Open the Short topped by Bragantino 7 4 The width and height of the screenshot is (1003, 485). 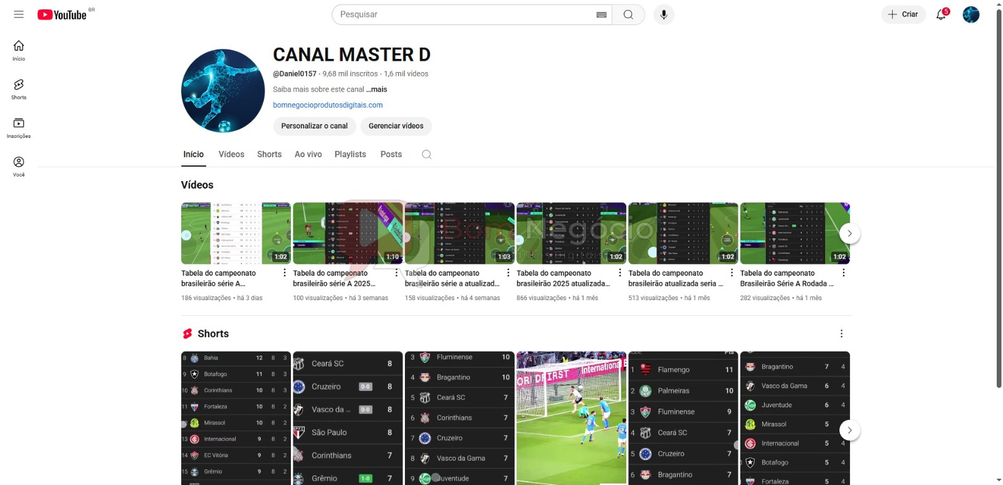(795, 418)
